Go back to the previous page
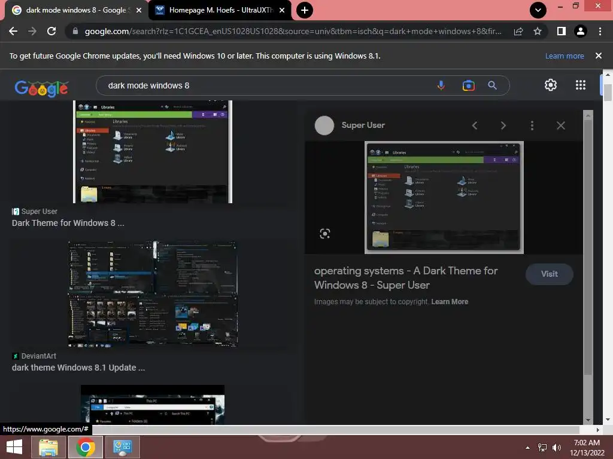The height and width of the screenshot is (459, 613). pos(13,31)
